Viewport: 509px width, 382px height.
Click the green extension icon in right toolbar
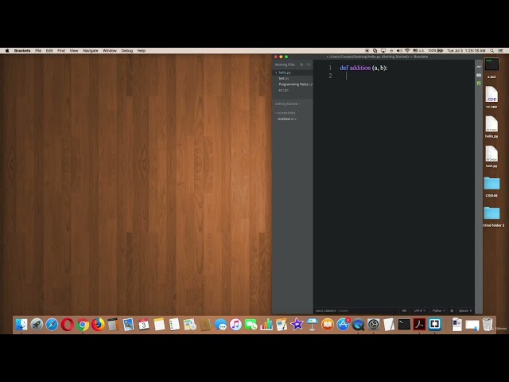click(x=479, y=83)
